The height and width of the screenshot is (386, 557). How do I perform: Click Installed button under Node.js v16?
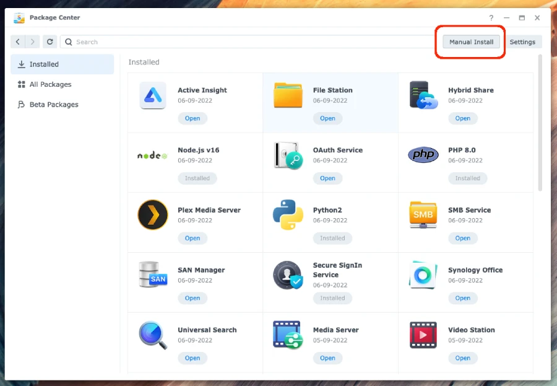click(x=197, y=178)
